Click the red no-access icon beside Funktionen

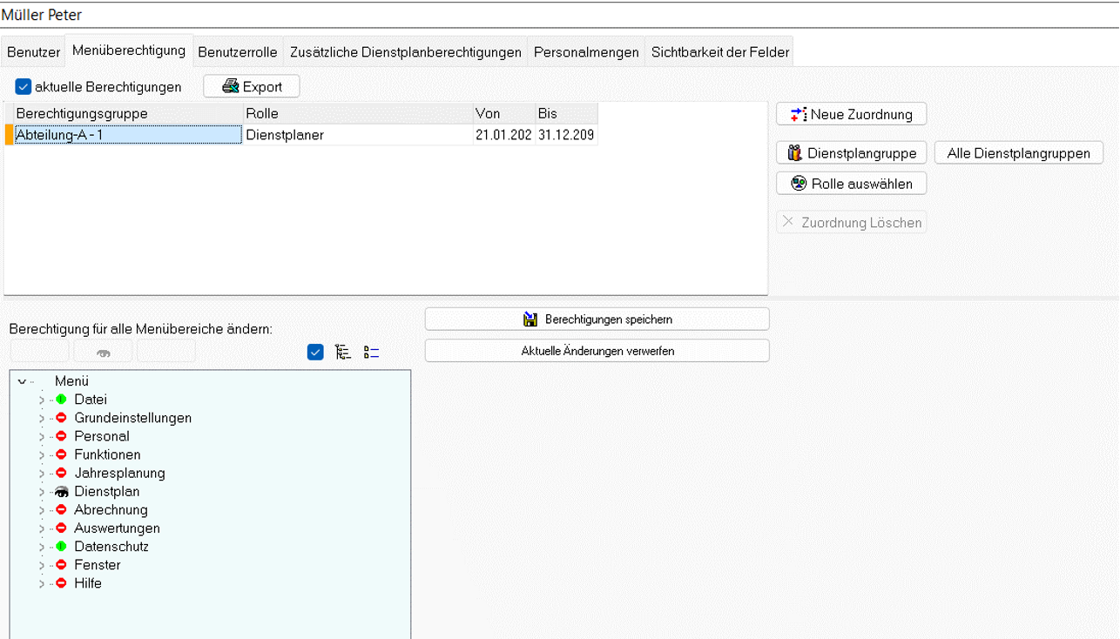click(61, 454)
